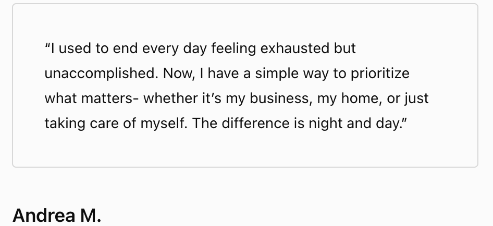Click the Andrea M. heading

click(57, 216)
